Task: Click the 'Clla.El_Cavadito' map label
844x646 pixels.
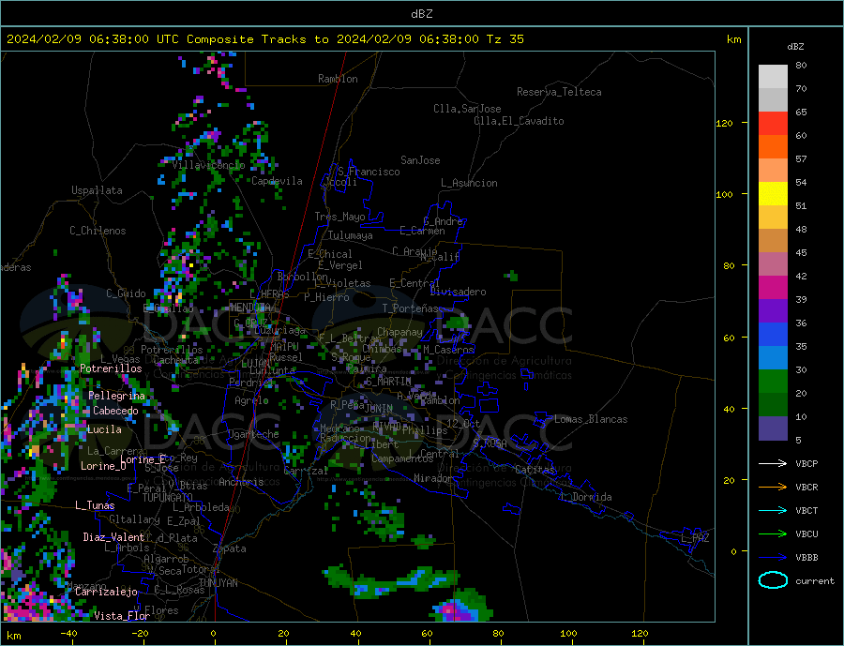Action: click(x=519, y=121)
